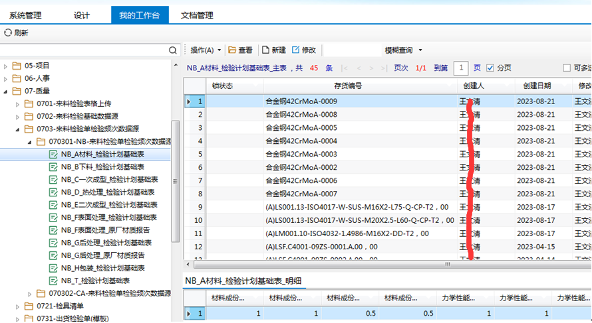The width and height of the screenshot is (592, 323).
Task: Click the 查看 folder icon in toolbar
Action: click(x=232, y=50)
